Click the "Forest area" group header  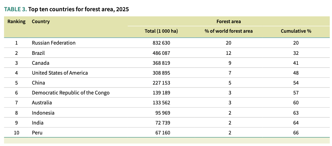click(x=228, y=21)
